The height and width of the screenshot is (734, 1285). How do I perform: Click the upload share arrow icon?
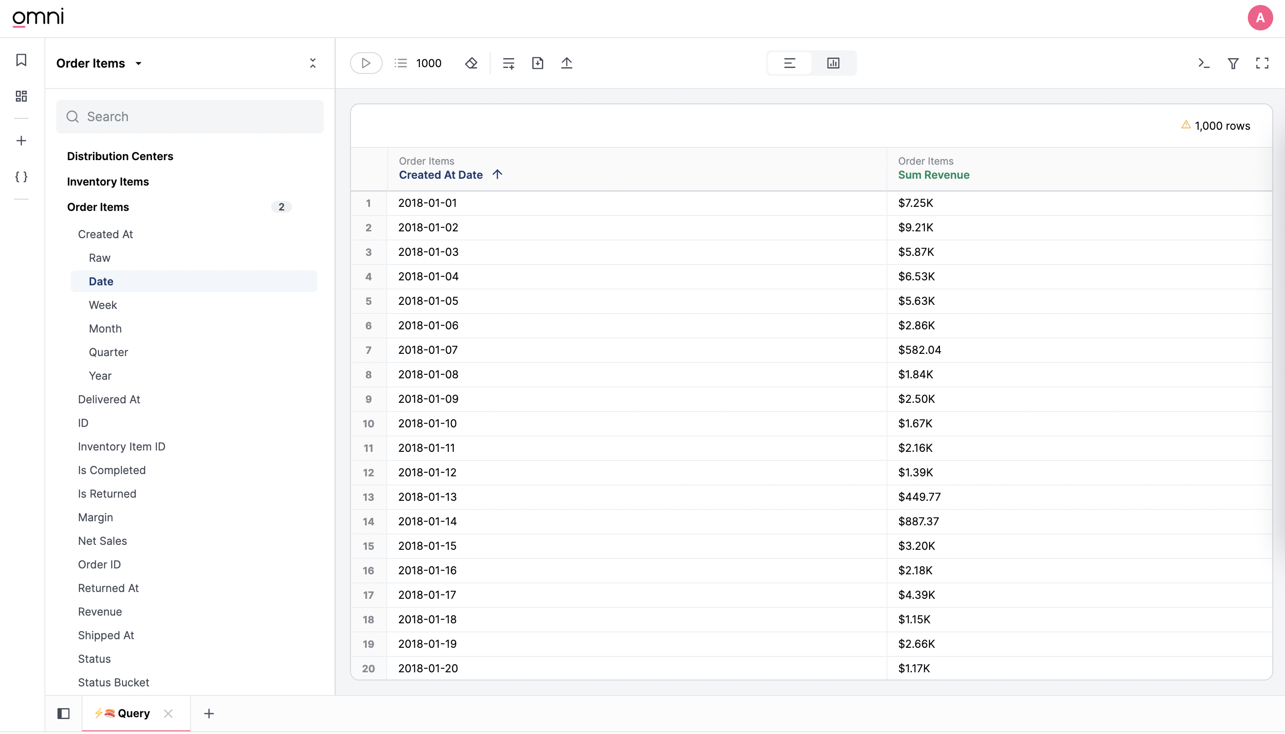566,63
